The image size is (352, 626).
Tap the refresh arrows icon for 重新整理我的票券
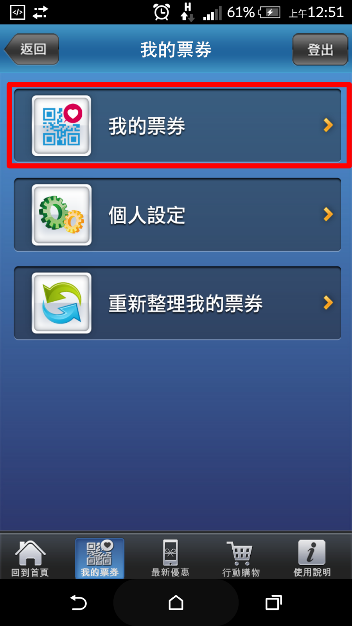point(61,303)
